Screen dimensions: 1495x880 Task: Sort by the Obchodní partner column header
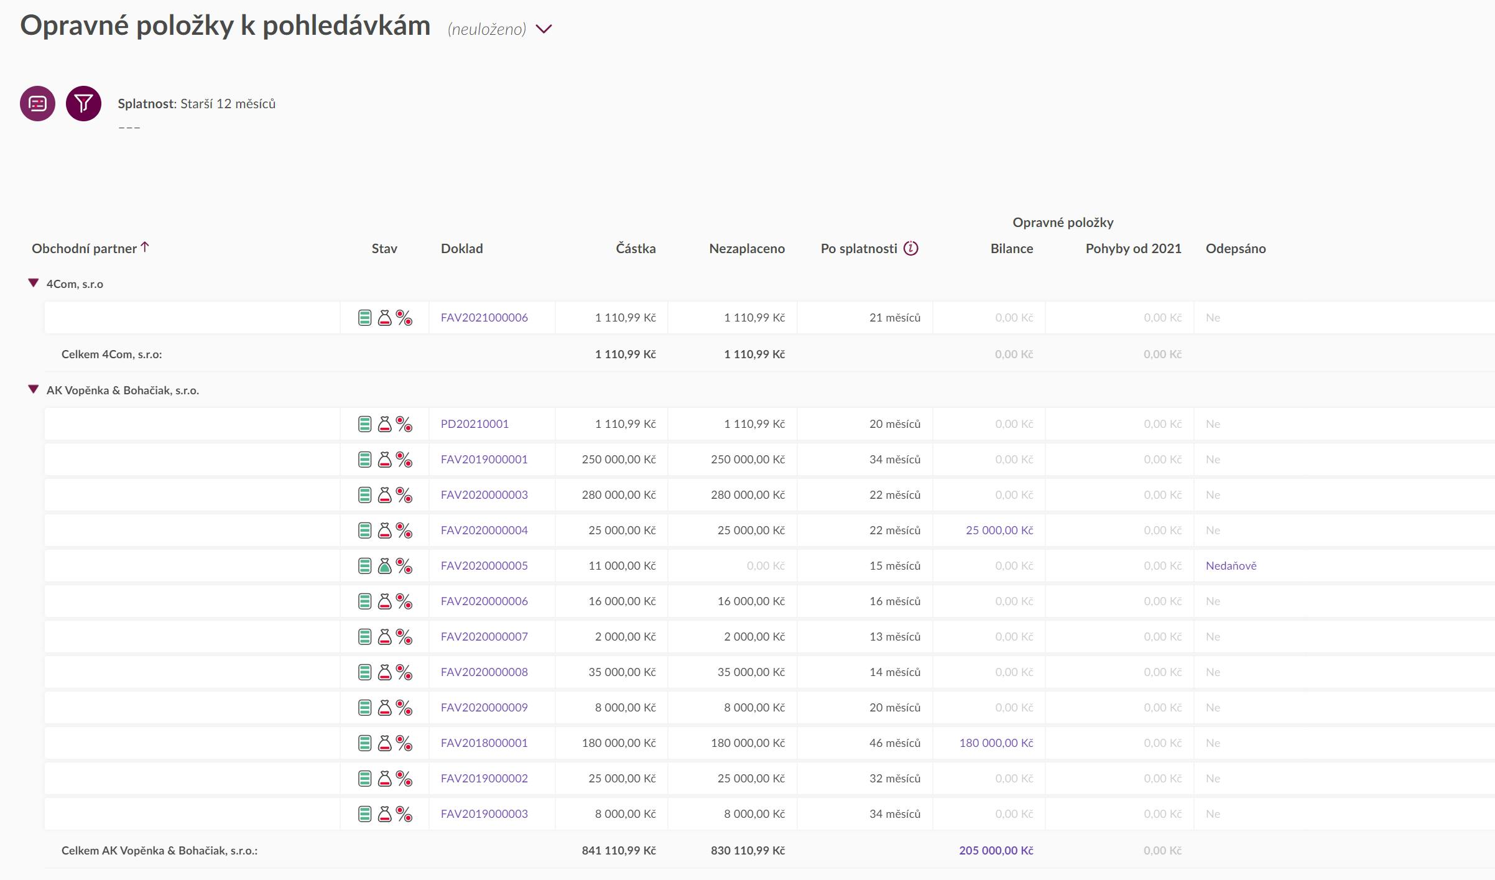point(84,249)
